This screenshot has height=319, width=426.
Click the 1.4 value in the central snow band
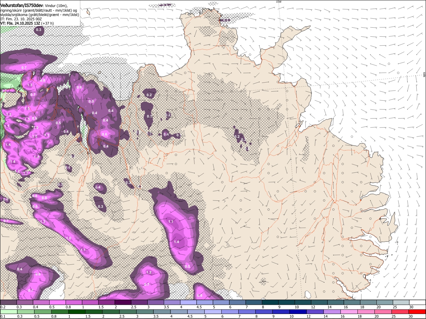[x=176, y=242]
